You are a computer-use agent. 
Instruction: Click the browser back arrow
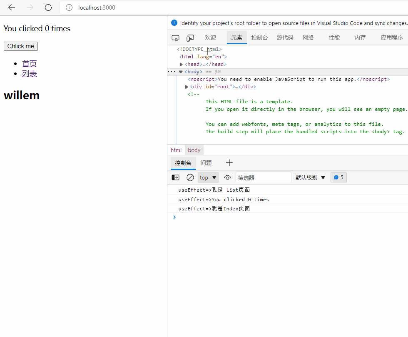[x=12, y=7]
